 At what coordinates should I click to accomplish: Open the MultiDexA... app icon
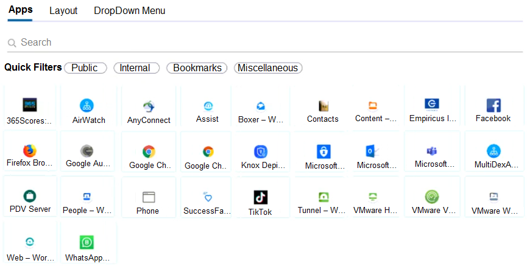(x=493, y=151)
